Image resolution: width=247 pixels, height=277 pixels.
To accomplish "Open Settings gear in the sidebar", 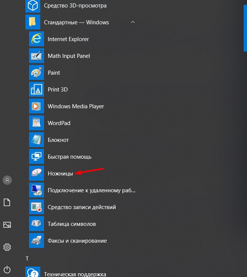I will click(7, 247).
